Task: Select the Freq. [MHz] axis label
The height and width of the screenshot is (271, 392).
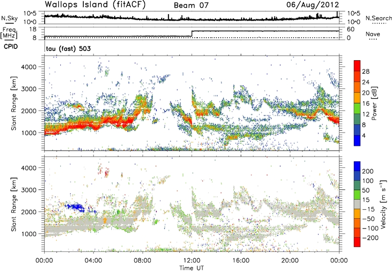Action: (9, 33)
